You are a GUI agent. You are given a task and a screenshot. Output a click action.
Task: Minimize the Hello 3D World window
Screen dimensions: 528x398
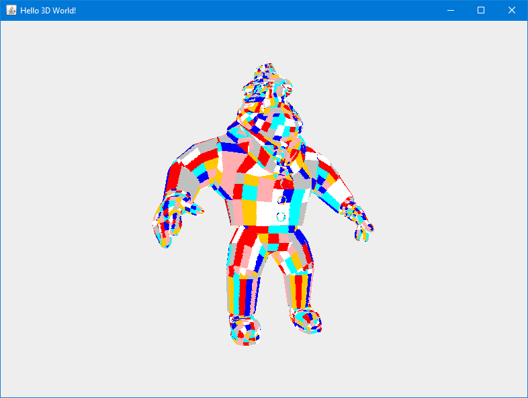click(451, 11)
